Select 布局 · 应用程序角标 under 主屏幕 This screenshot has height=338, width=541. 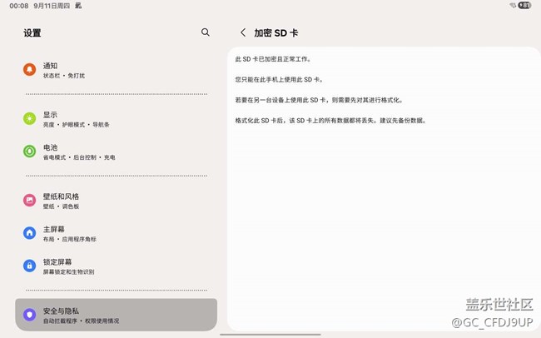(x=70, y=239)
